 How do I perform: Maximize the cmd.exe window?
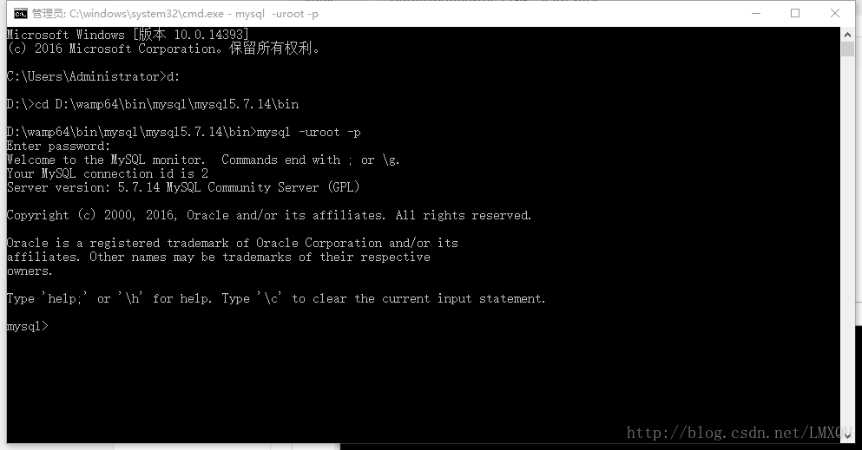pos(795,13)
